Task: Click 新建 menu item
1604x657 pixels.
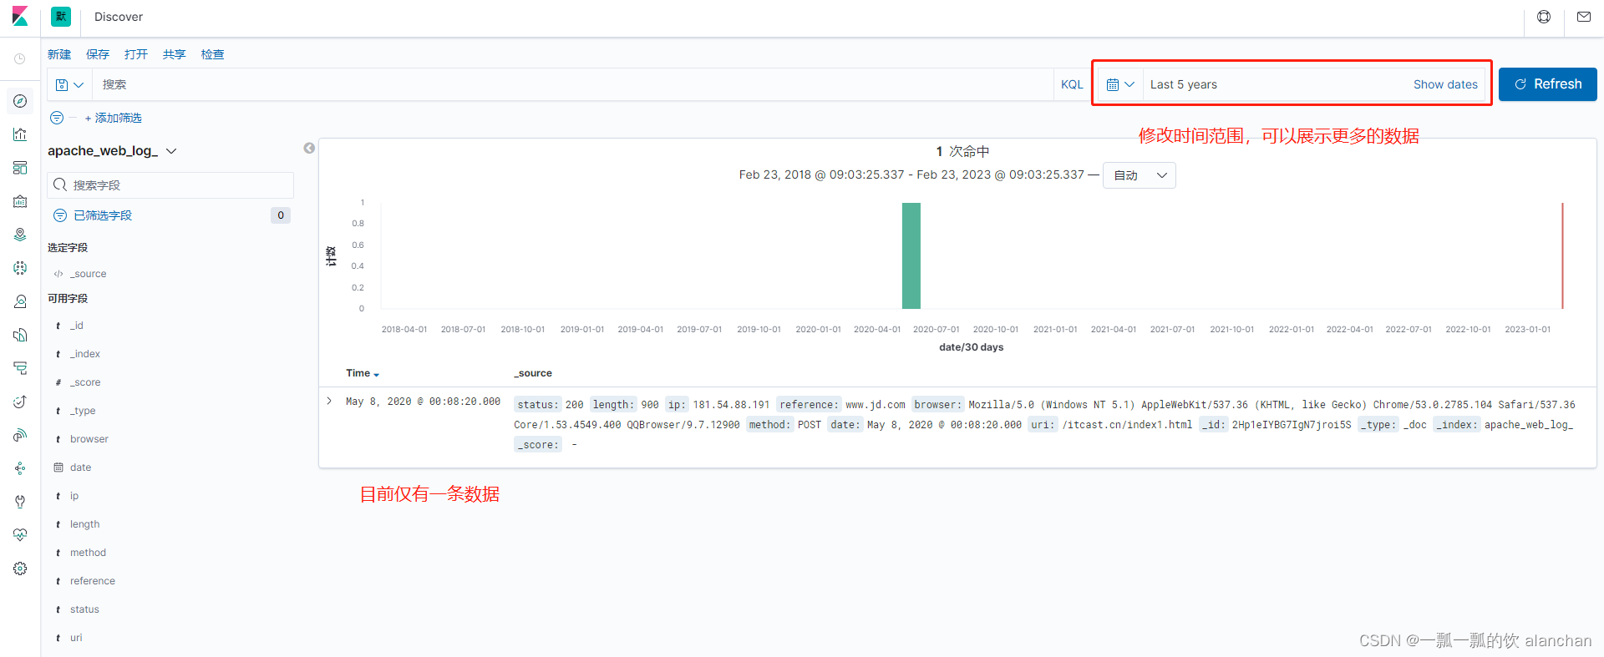Action: (59, 54)
